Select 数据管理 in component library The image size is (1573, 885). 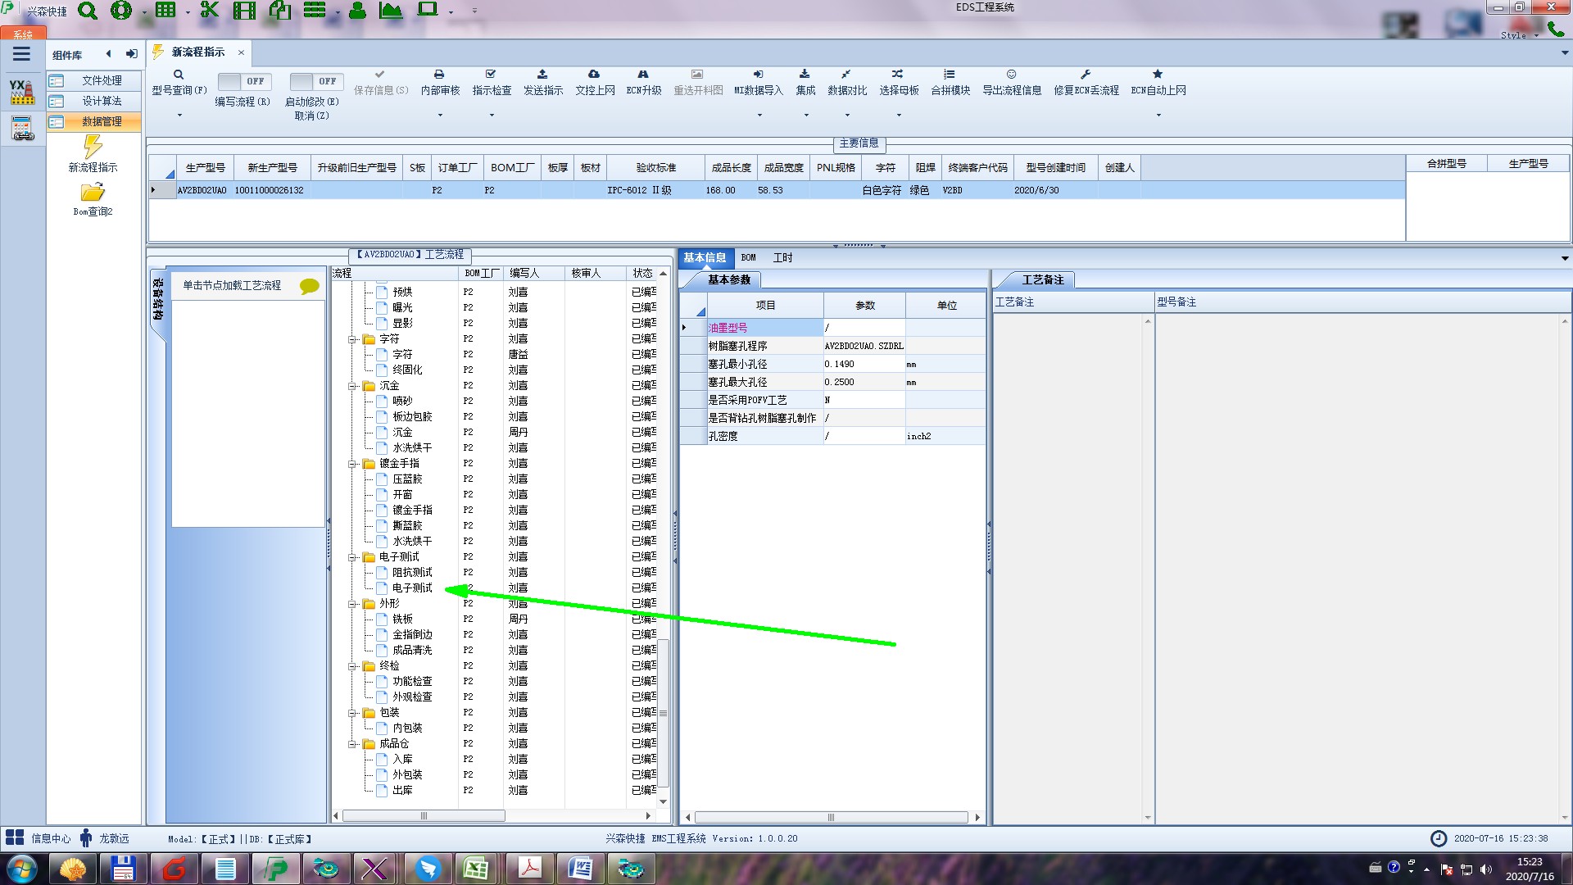pyautogui.click(x=93, y=121)
